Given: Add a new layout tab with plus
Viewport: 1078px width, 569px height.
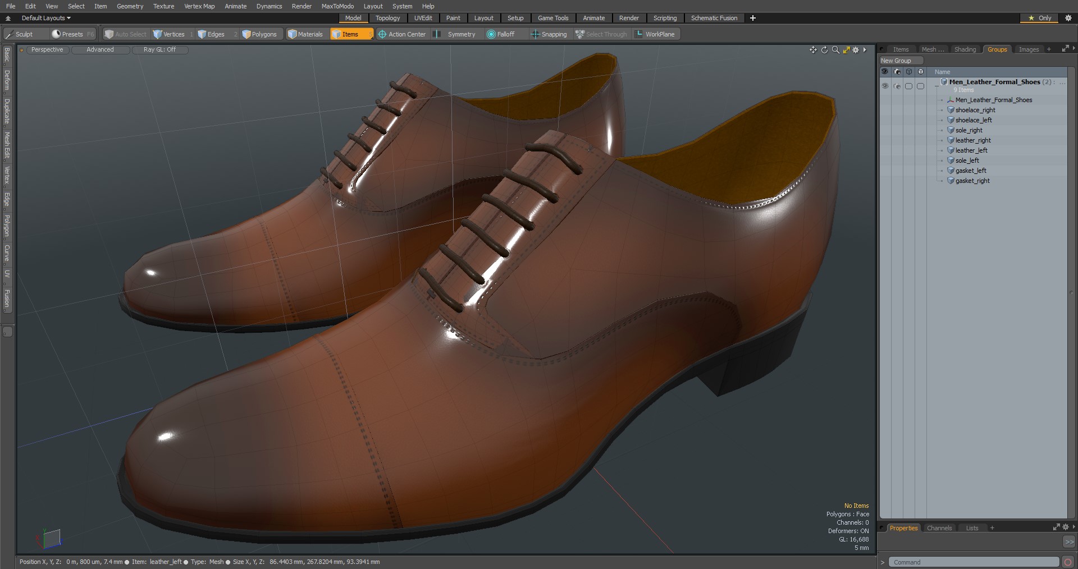Looking at the screenshot, I should click(x=752, y=18).
